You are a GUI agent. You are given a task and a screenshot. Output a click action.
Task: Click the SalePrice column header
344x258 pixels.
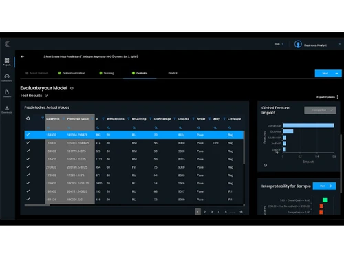53,119
